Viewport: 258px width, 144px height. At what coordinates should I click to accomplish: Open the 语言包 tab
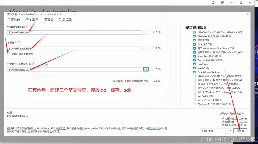[49, 19]
